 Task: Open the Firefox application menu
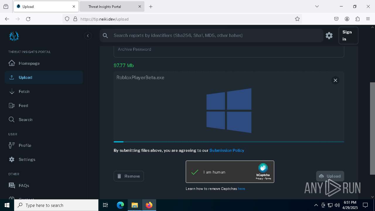click(x=368, y=19)
